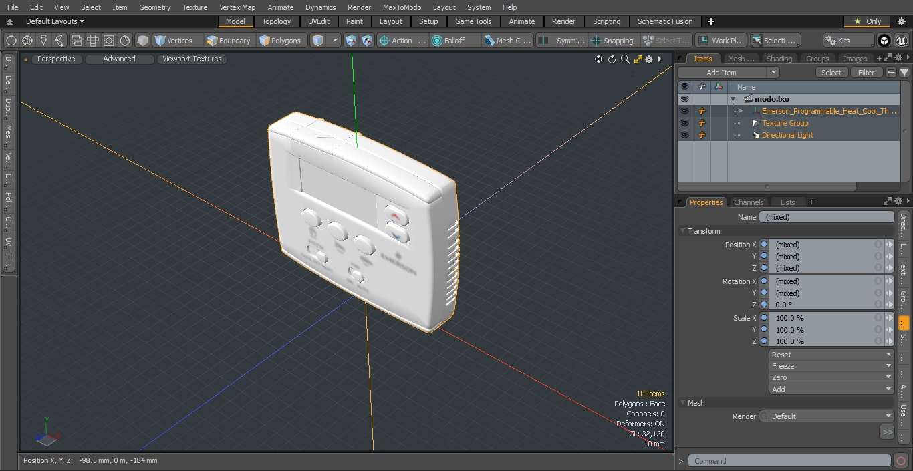This screenshot has height=471, width=913.
Task: Switch to the Topology layout tab
Action: pyautogui.click(x=276, y=21)
